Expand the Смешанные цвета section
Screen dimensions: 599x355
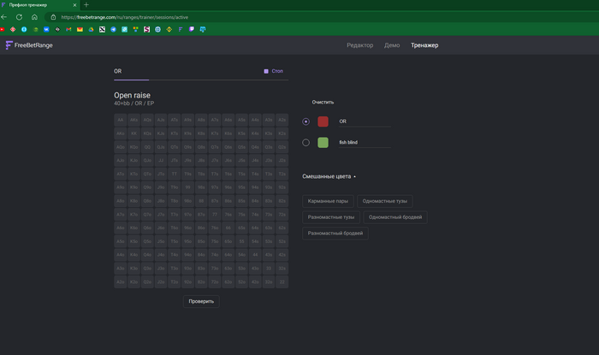coord(329,176)
